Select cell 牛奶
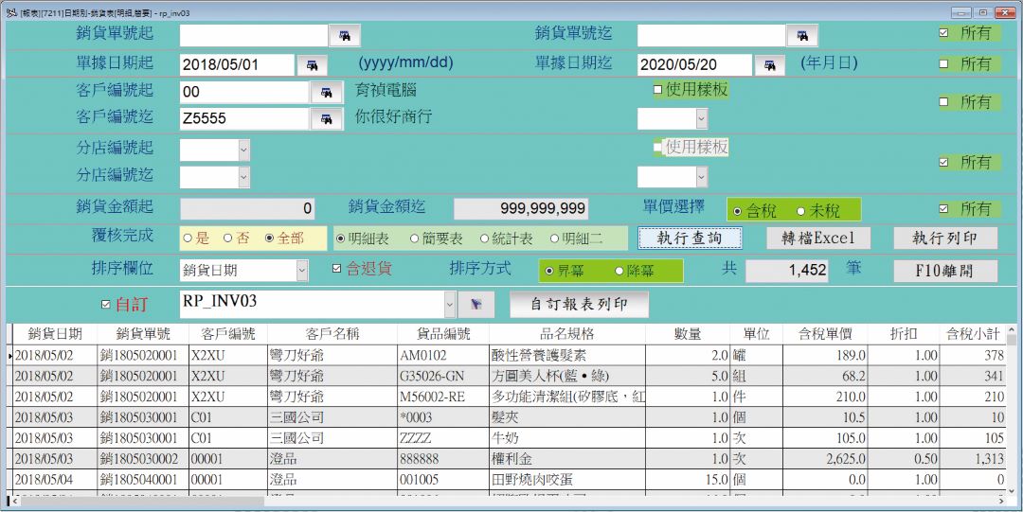The image size is (1023, 512). click(x=567, y=438)
